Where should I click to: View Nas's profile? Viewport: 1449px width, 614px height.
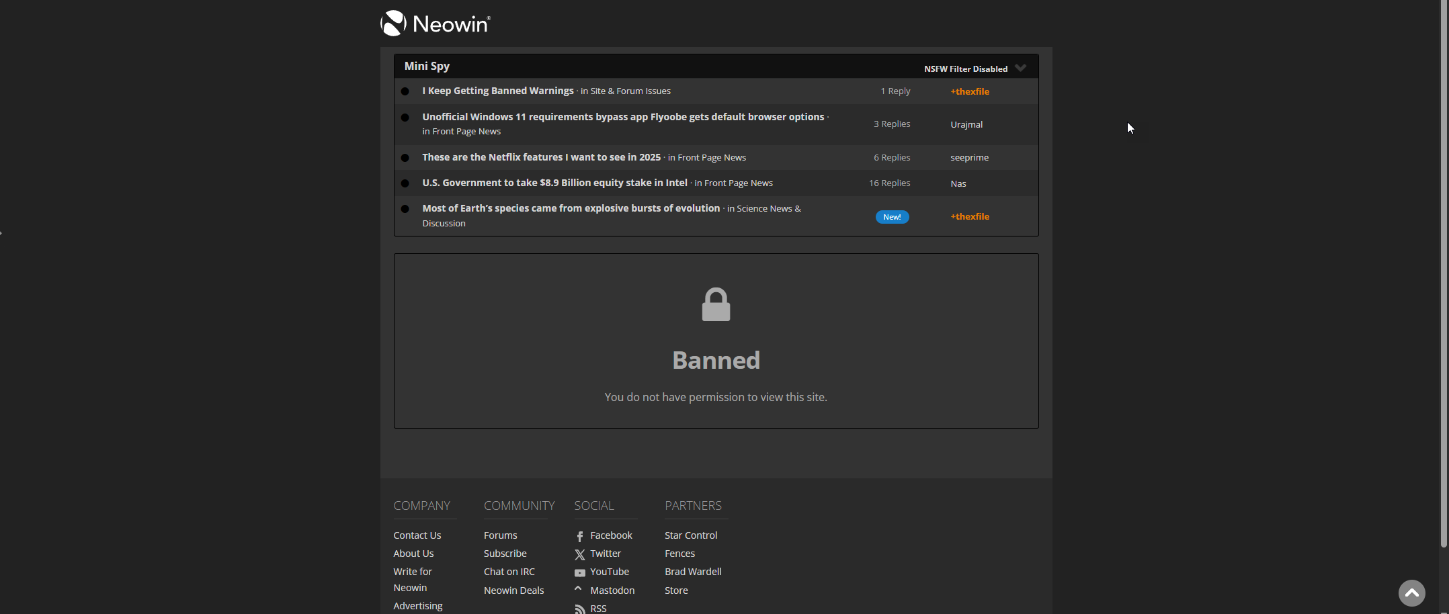(958, 183)
